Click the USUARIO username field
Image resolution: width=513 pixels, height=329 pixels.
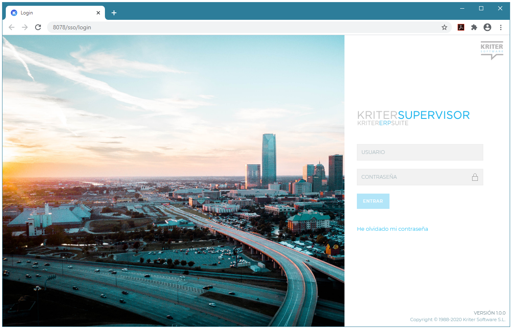click(420, 152)
